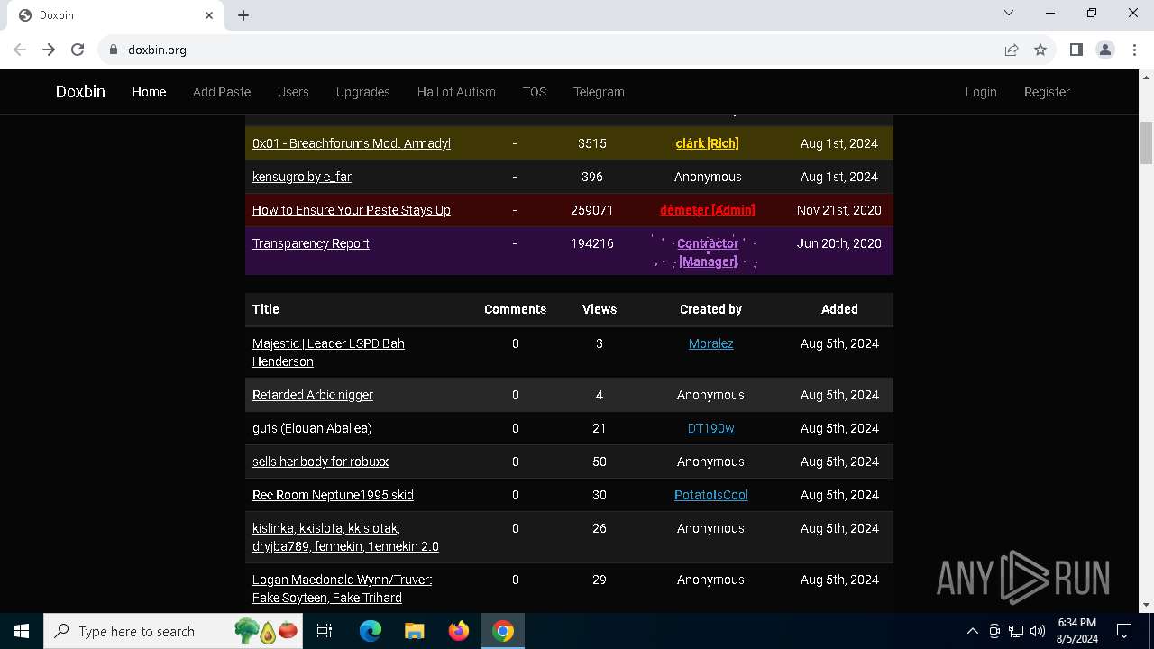The image size is (1154, 649).
Task: Open the Chrome side panel icon
Action: coord(1076,50)
